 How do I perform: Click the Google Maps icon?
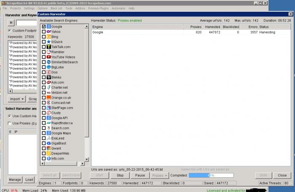click(x=49, y=133)
